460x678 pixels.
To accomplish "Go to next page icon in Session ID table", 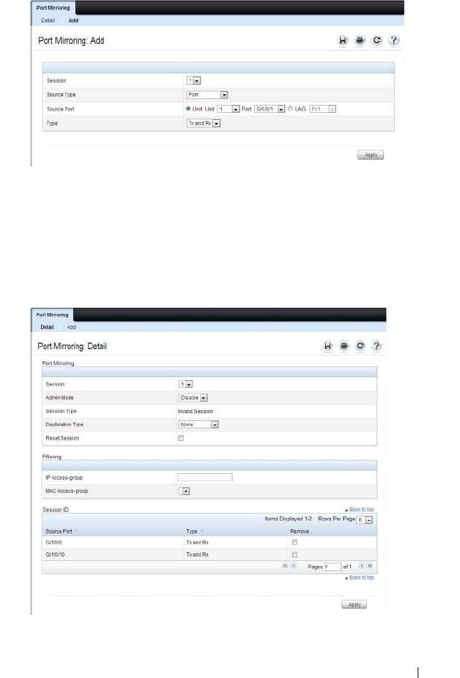I will 362,565.
